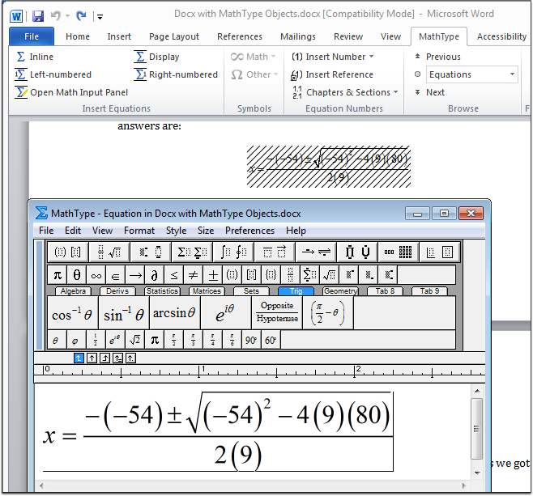Switch to the Statistics palette tab

162,291
